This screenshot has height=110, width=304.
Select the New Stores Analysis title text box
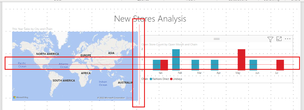(x=150, y=19)
